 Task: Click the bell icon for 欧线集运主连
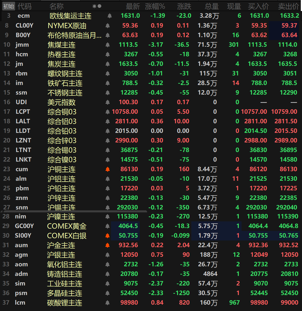point(109,16)
